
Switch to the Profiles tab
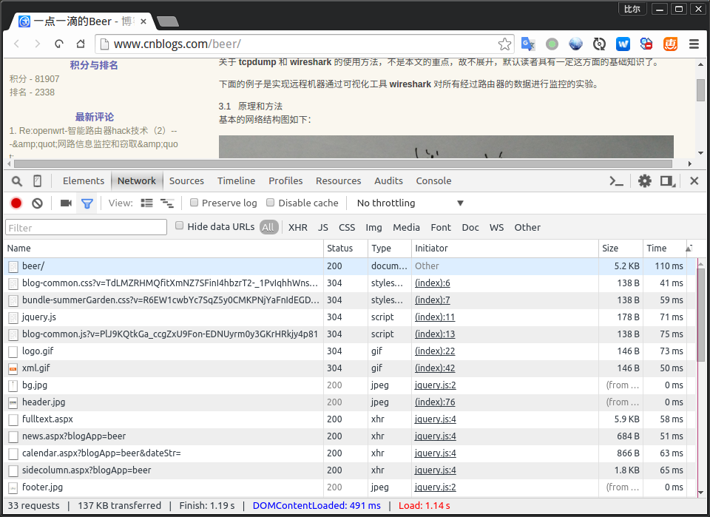(285, 181)
